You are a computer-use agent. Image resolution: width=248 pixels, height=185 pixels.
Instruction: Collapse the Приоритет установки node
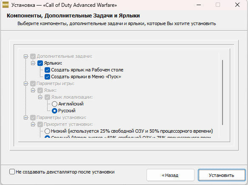(x=33, y=125)
